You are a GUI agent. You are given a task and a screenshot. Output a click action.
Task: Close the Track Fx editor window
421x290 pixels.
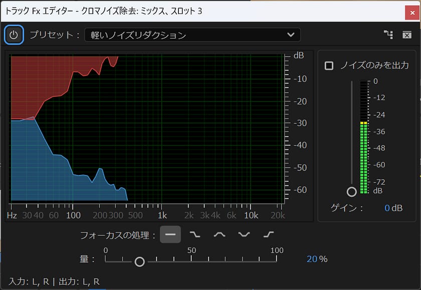[x=410, y=10]
